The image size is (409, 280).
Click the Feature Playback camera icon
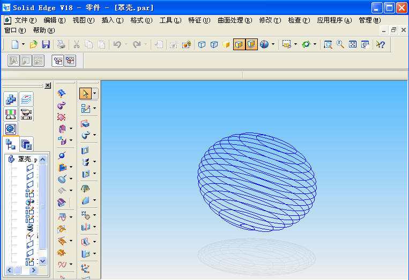click(x=26, y=114)
